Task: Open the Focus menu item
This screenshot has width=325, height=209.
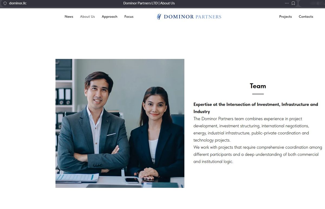Action: (129, 17)
